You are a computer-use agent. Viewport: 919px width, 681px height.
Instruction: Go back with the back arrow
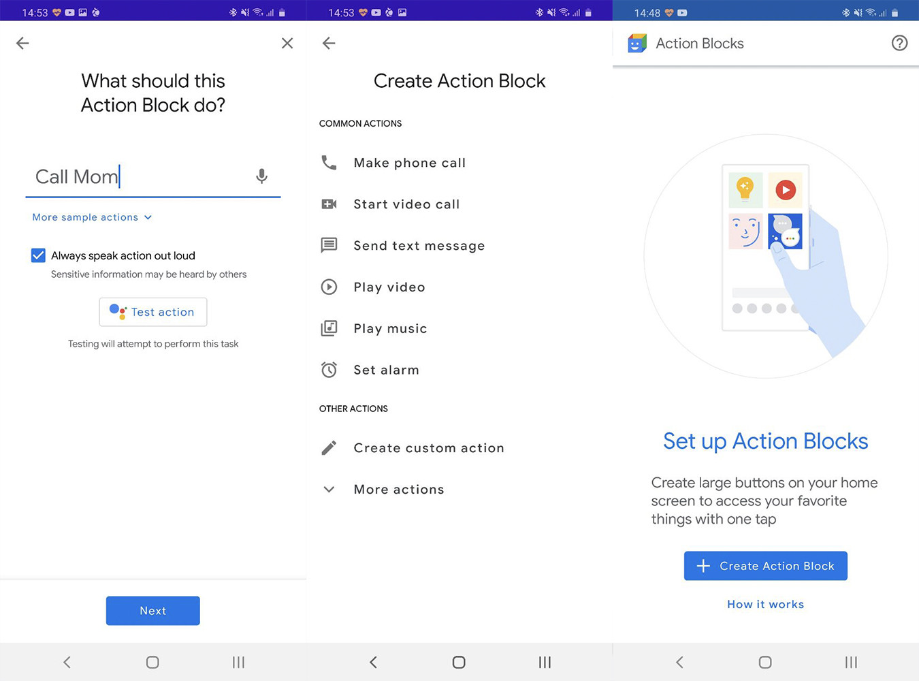(x=22, y=43)
